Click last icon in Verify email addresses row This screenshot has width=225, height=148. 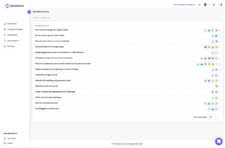coord(216,98)
